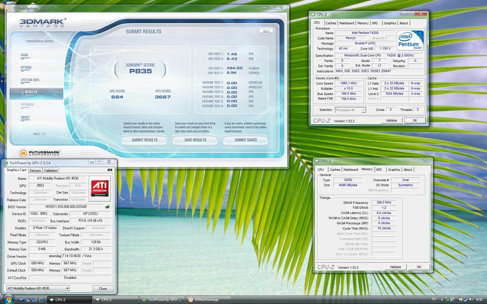Click the Intel Pentium inside logo
487x304 pixels.
click(410, 41)
